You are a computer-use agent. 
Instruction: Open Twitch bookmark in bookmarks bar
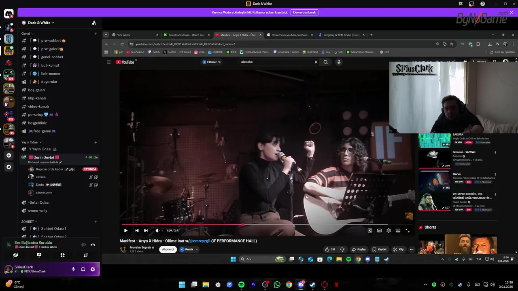click(x=154, y=52)
